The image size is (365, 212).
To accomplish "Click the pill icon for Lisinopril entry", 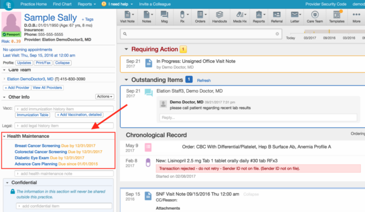I will click(148, 163).
